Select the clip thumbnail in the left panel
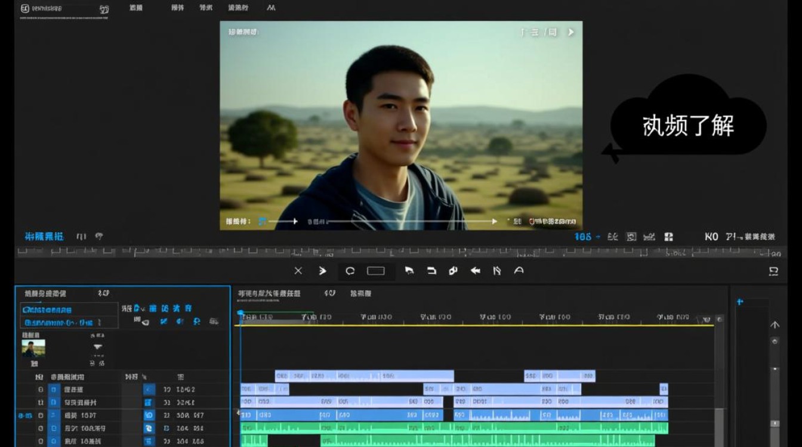 pyautogui.click(x=33, y=348)
